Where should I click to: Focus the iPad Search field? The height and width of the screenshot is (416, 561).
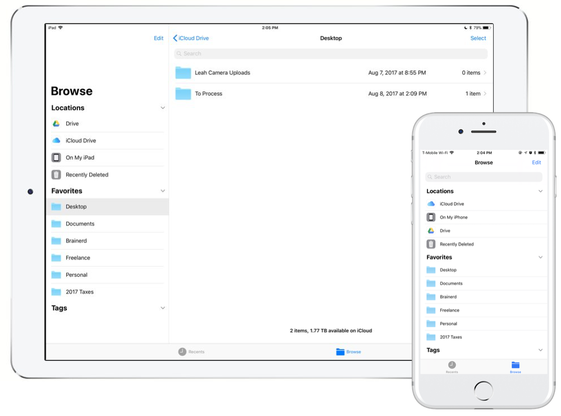330,54
